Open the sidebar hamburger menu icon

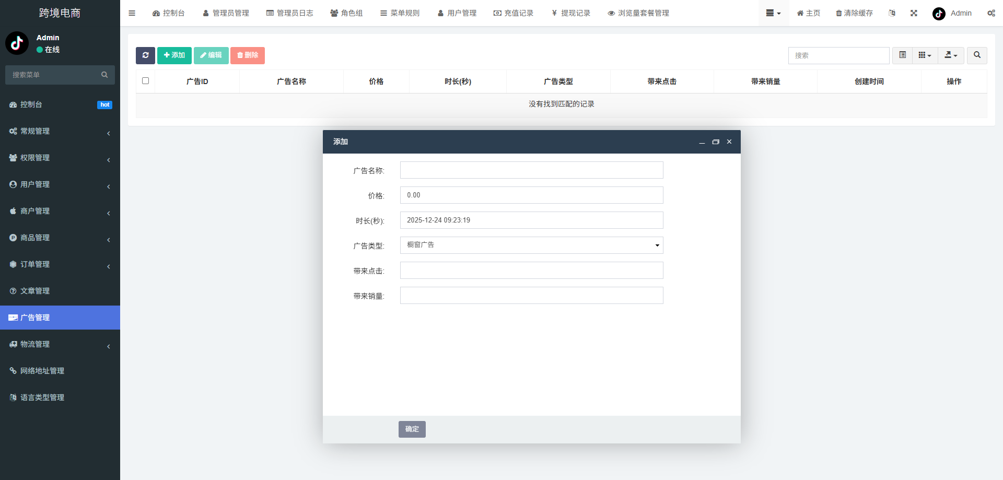pos(132,13)
